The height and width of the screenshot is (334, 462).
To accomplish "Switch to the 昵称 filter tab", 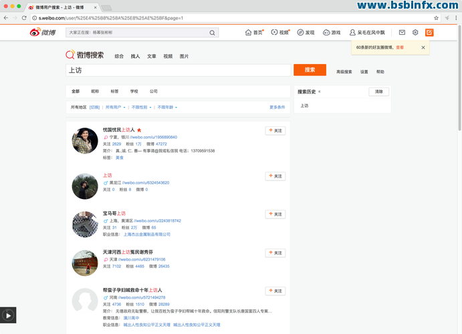I will click(x=95, y=92).
